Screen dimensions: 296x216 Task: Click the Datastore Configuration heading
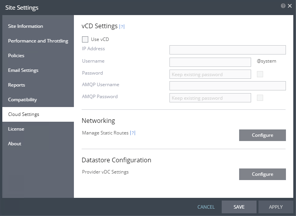[x=116, y=160]
